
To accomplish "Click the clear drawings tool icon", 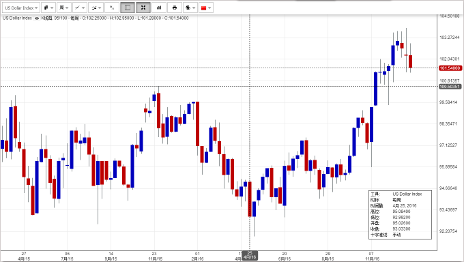I will coord(112,8).
